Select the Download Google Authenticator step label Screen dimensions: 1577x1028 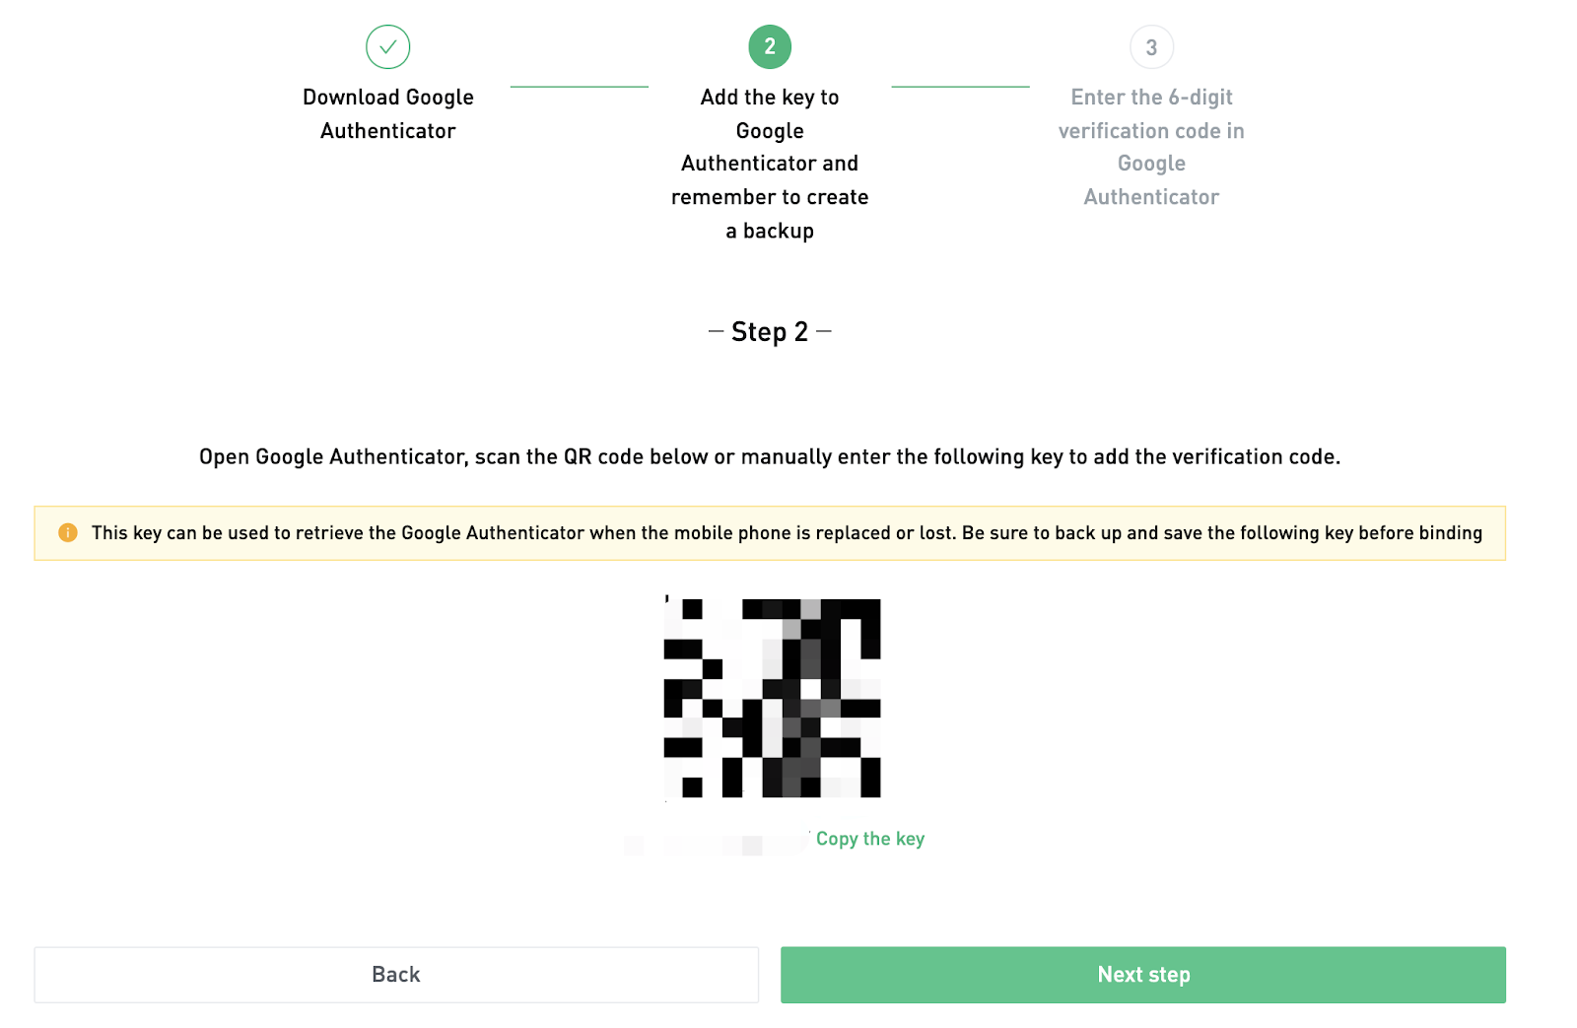pos(387,113)
